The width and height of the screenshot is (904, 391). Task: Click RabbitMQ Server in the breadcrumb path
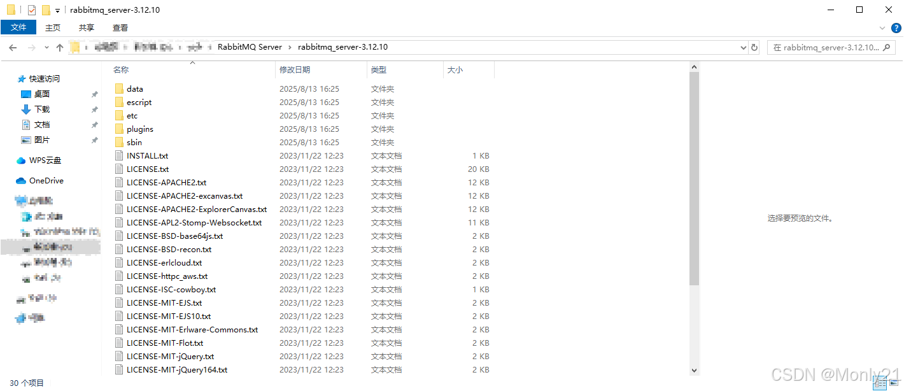pos(250,47)
